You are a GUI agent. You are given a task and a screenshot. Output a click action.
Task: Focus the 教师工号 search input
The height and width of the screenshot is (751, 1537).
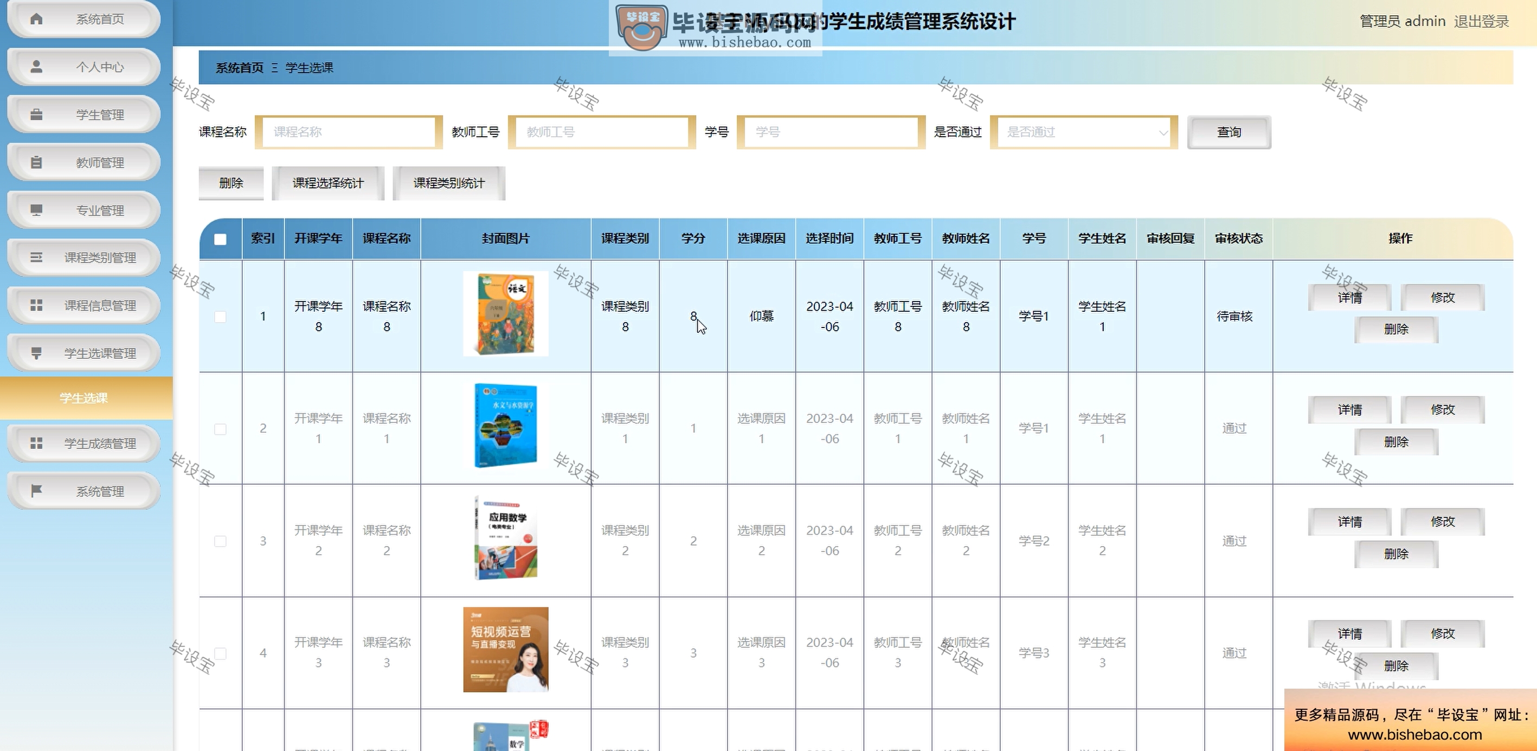[x=601, y=132]
